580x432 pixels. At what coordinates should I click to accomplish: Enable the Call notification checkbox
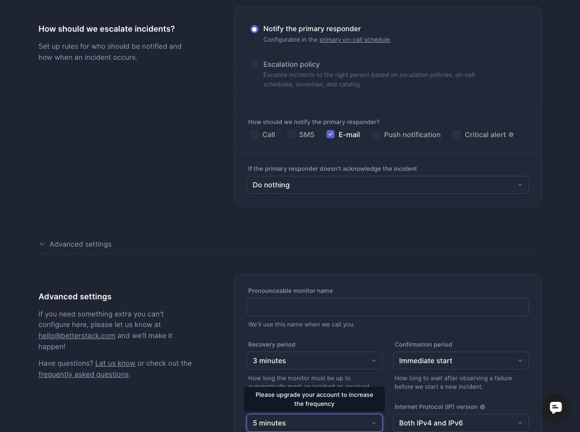(x=255, y=135)
